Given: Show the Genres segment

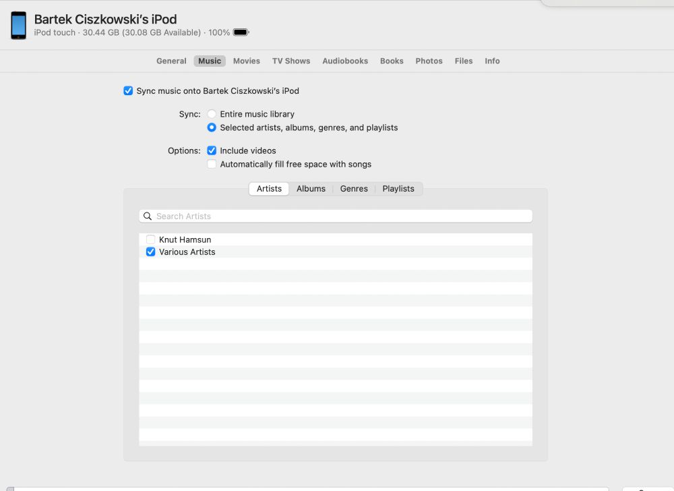Looking at the screenshot, I should pos(354,189).
